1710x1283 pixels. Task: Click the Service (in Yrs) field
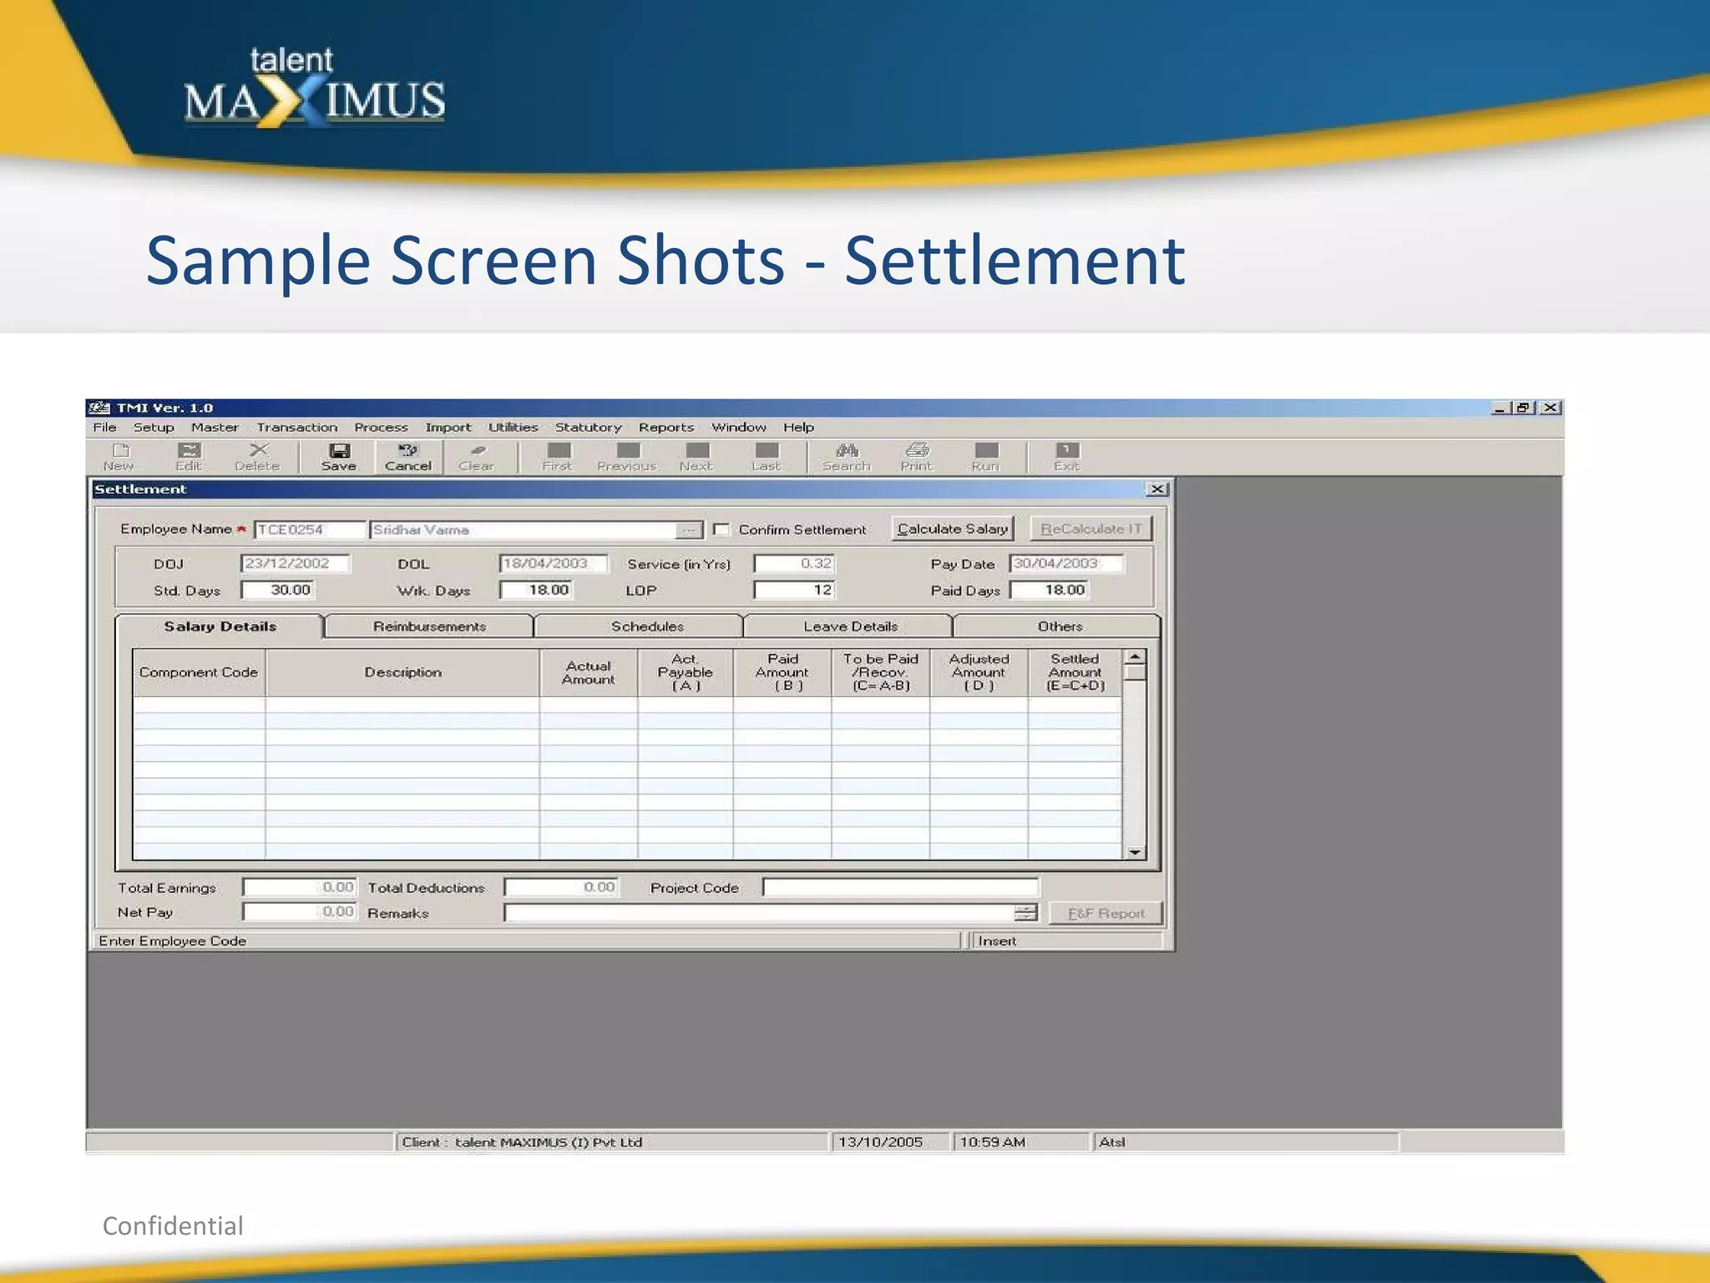pos(794,564)
